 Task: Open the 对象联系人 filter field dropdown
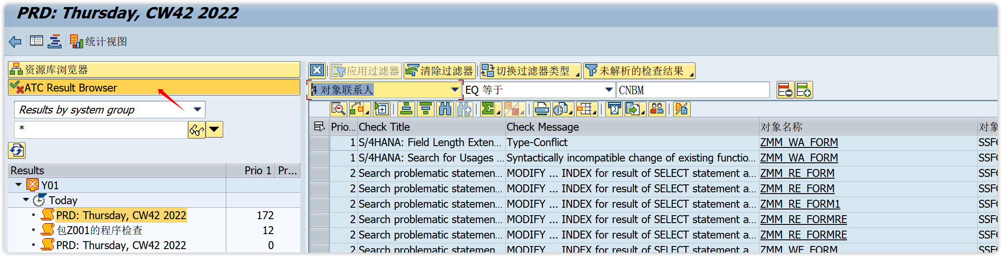click(454, 90)
